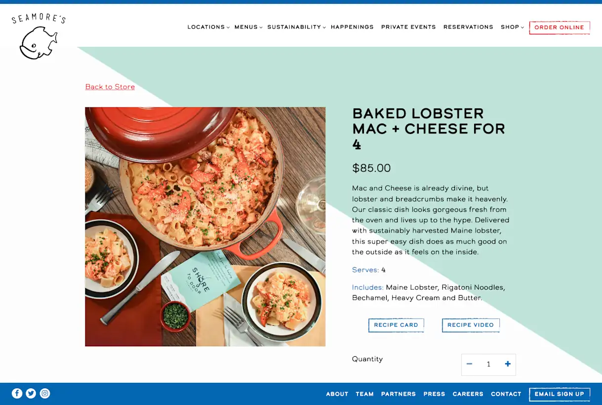
Task: Increase quantity with the plus icon
Action: pos(508,364)
